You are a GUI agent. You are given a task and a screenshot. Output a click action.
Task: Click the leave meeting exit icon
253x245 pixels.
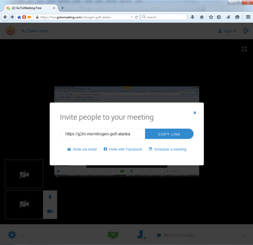point(246,31)
